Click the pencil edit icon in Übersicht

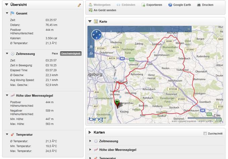click(79, 5)
